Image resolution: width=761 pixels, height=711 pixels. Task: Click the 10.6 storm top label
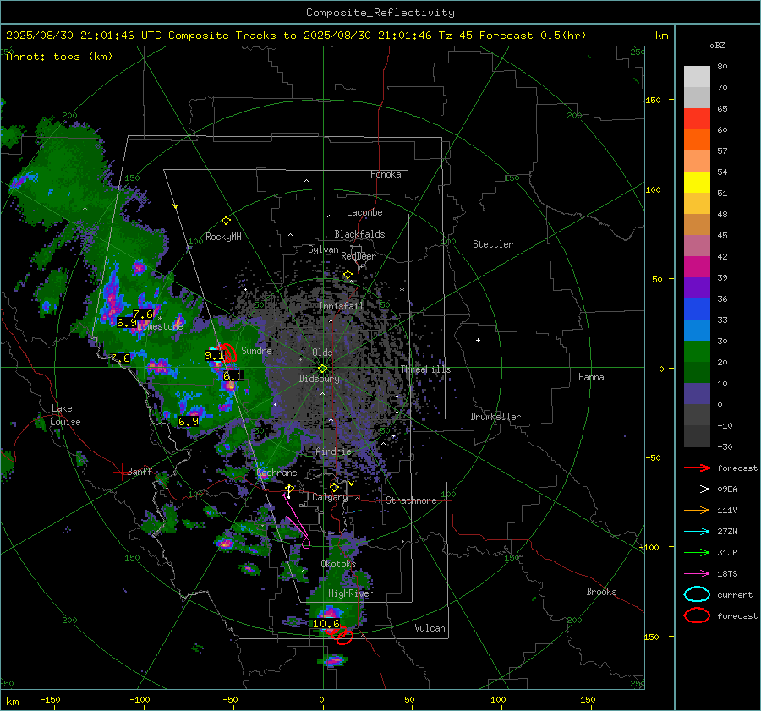[x=326, y=624]
